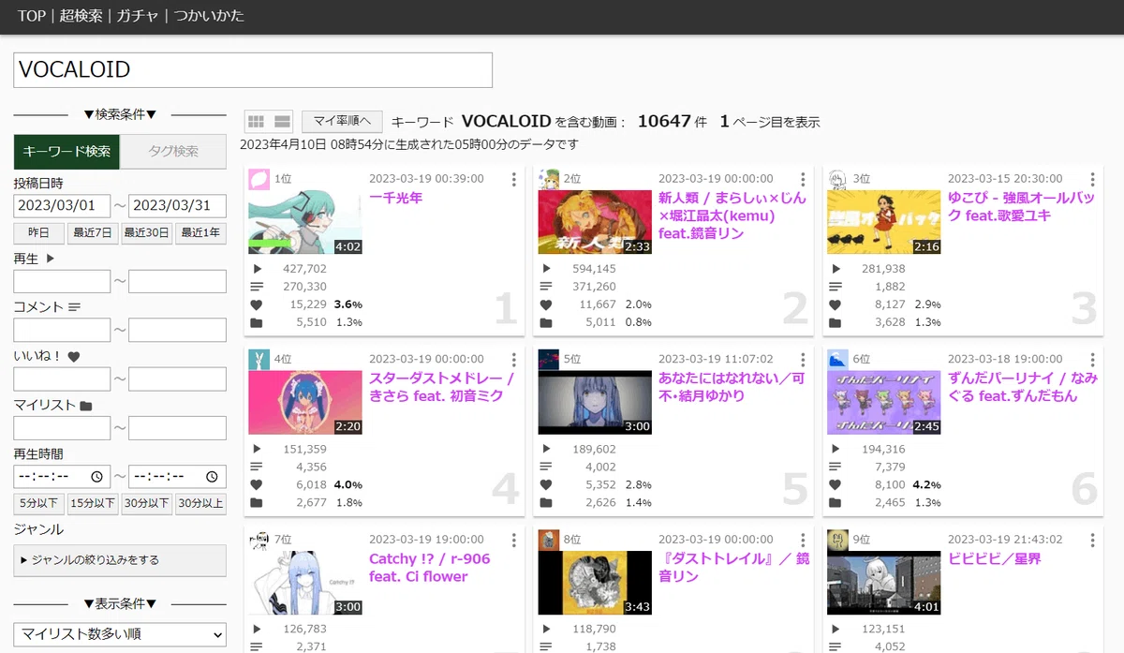
Task: Set date range to 最近1年
Action: click(200, 233)
